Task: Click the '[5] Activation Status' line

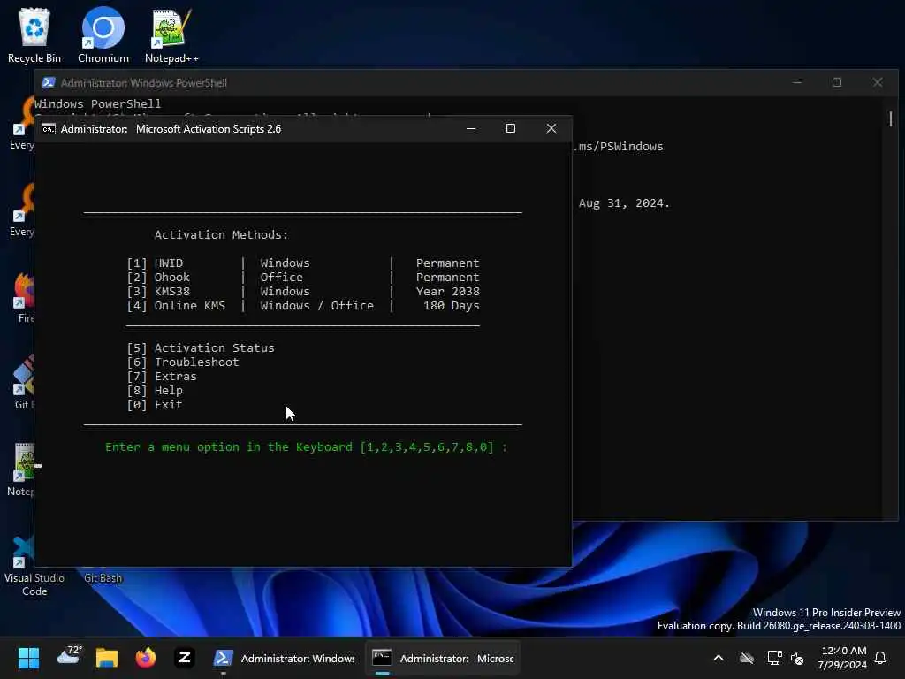Action: tap(201, 347)
